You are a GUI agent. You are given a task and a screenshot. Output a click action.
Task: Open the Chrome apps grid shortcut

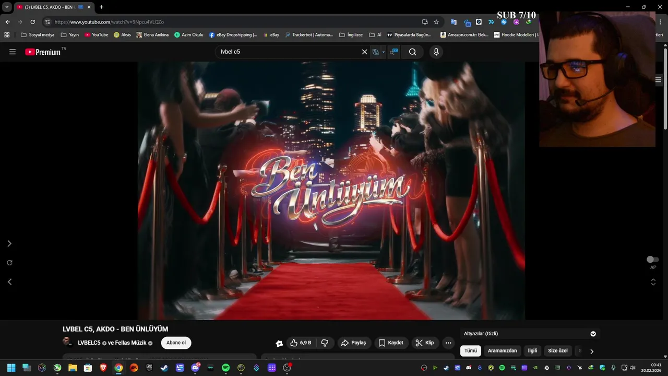click(x=7, y=35)
